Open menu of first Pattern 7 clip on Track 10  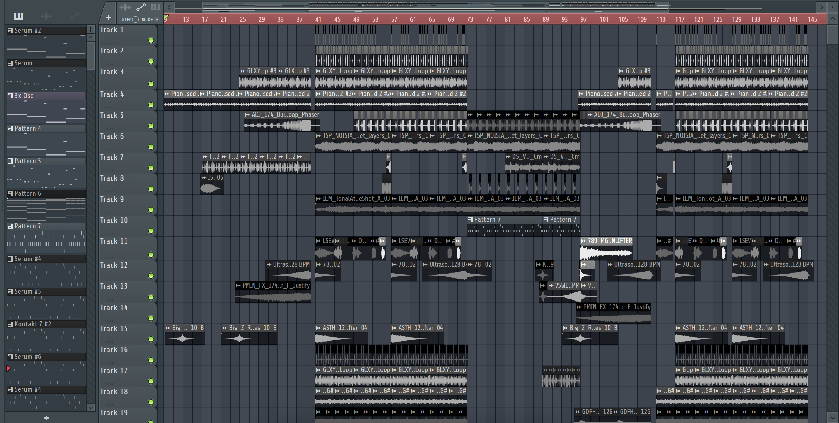pos(470,220)
